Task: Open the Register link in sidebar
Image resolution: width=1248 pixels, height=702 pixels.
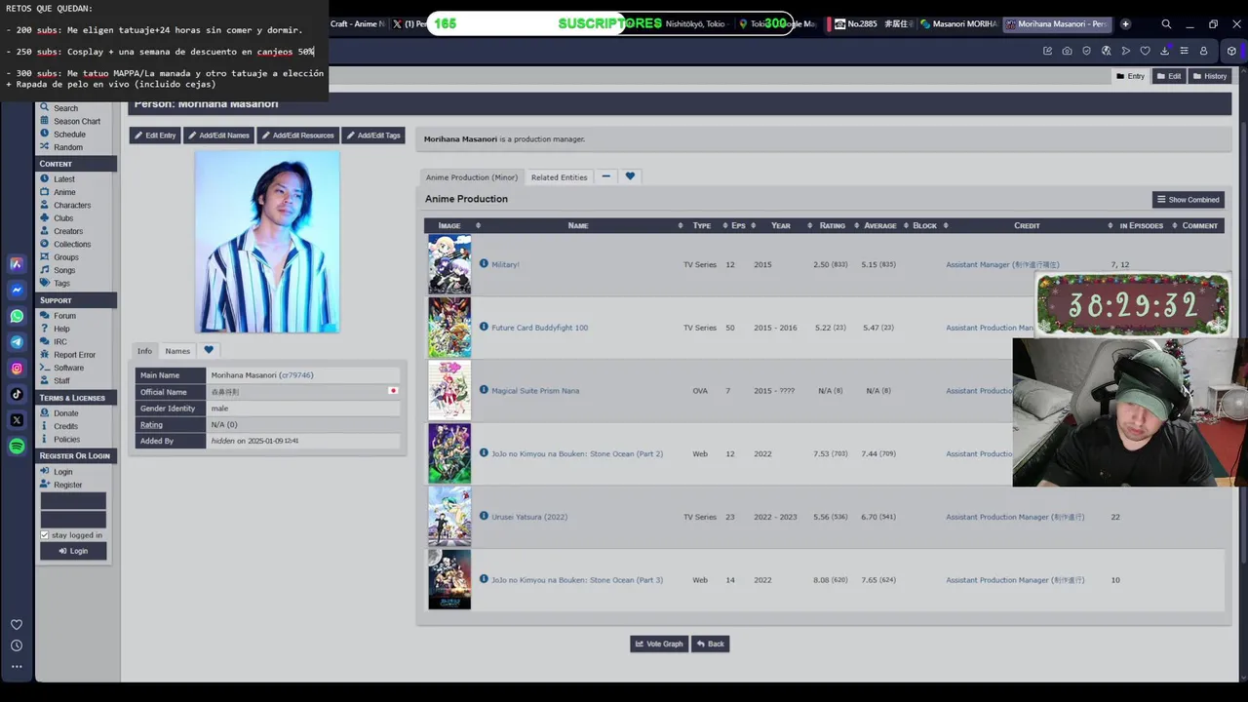Action: click(x=68, y=485)
